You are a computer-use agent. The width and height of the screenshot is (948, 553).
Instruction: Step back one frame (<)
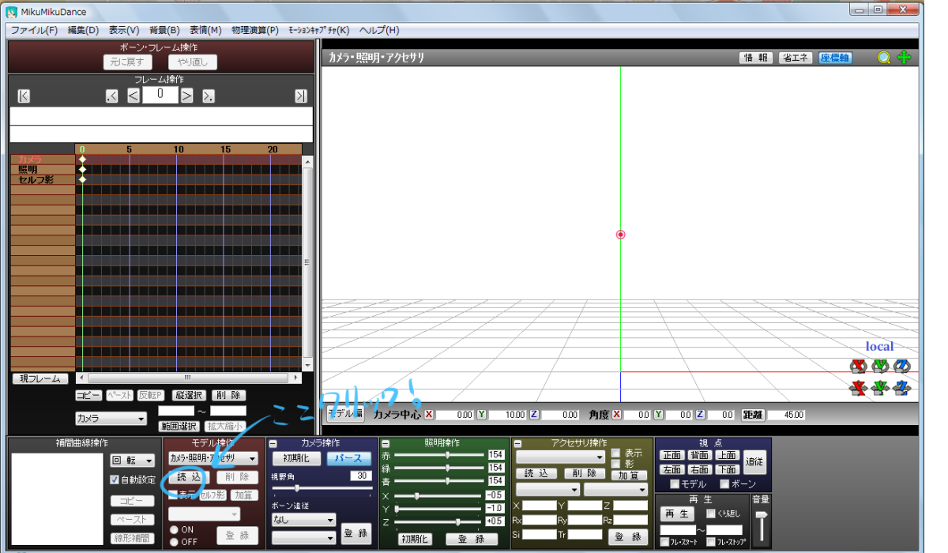(134, 96)
